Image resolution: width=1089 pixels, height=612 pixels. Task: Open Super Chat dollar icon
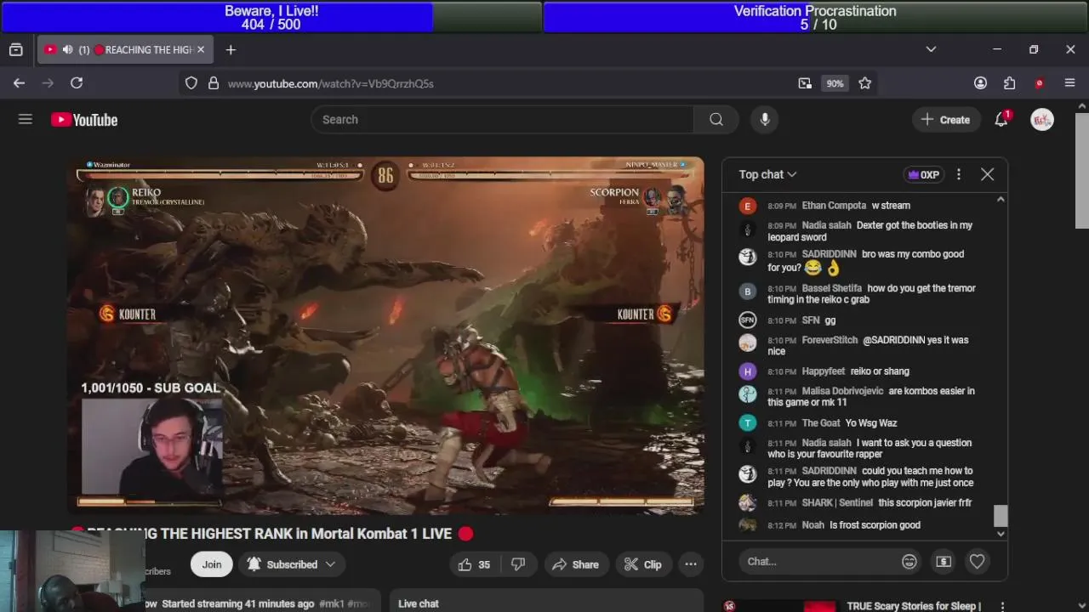pos(943,562)
